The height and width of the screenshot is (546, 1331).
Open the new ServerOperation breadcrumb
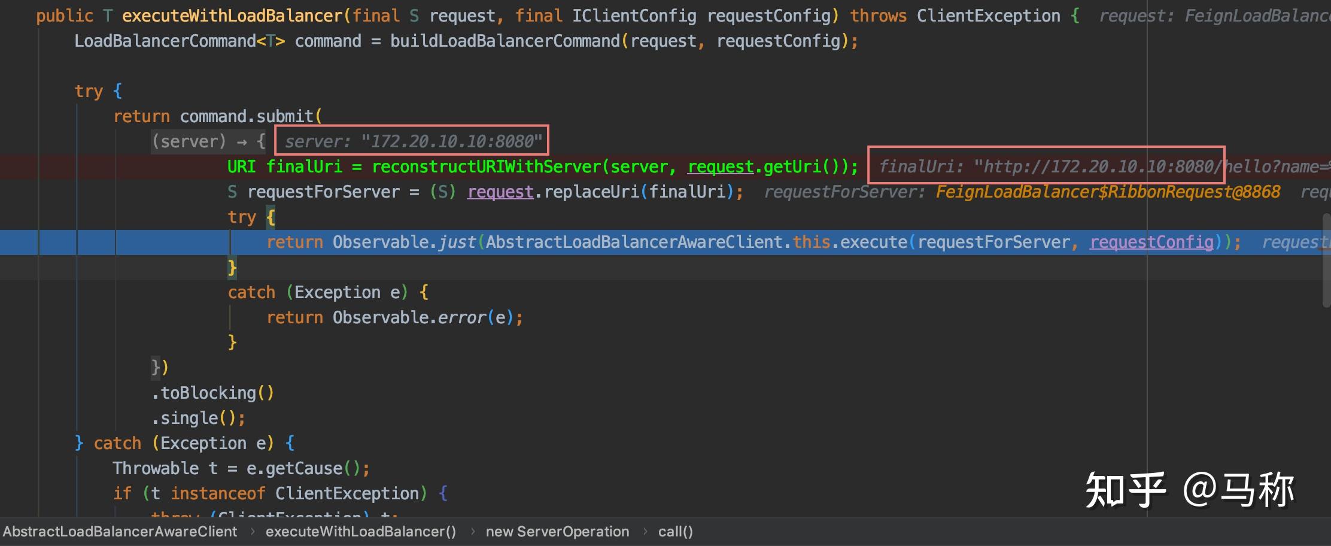click(557, 532)
